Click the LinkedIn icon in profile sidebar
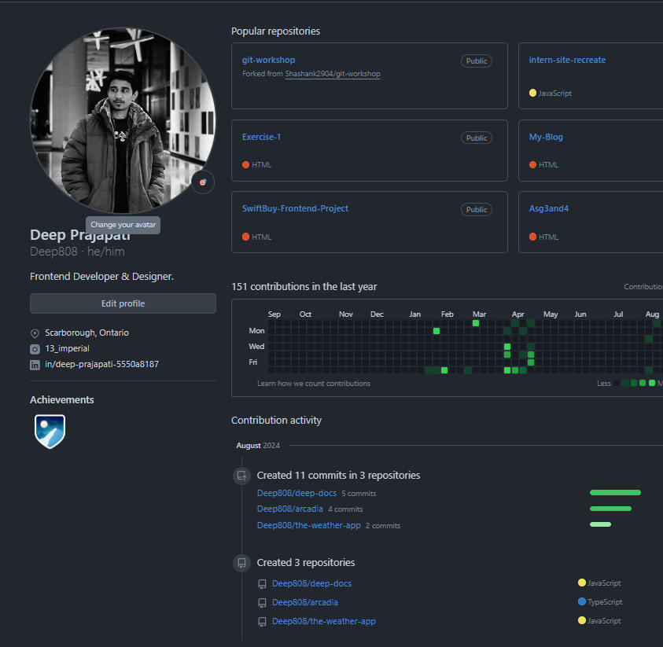The width and height of the screenshot is (663, 647). pyautogui.click(x=35, y=365)
